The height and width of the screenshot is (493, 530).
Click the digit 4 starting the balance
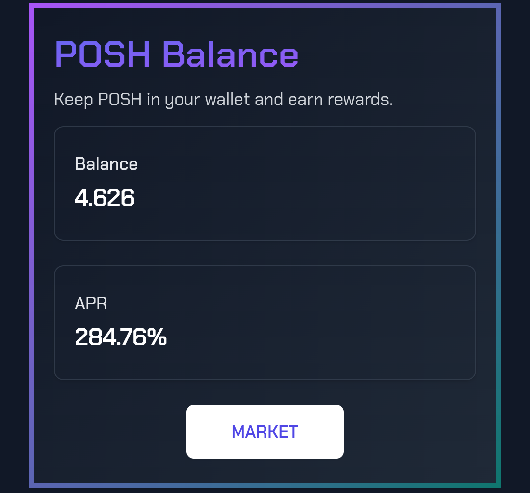pyautogui.click(x=81, y=198)
